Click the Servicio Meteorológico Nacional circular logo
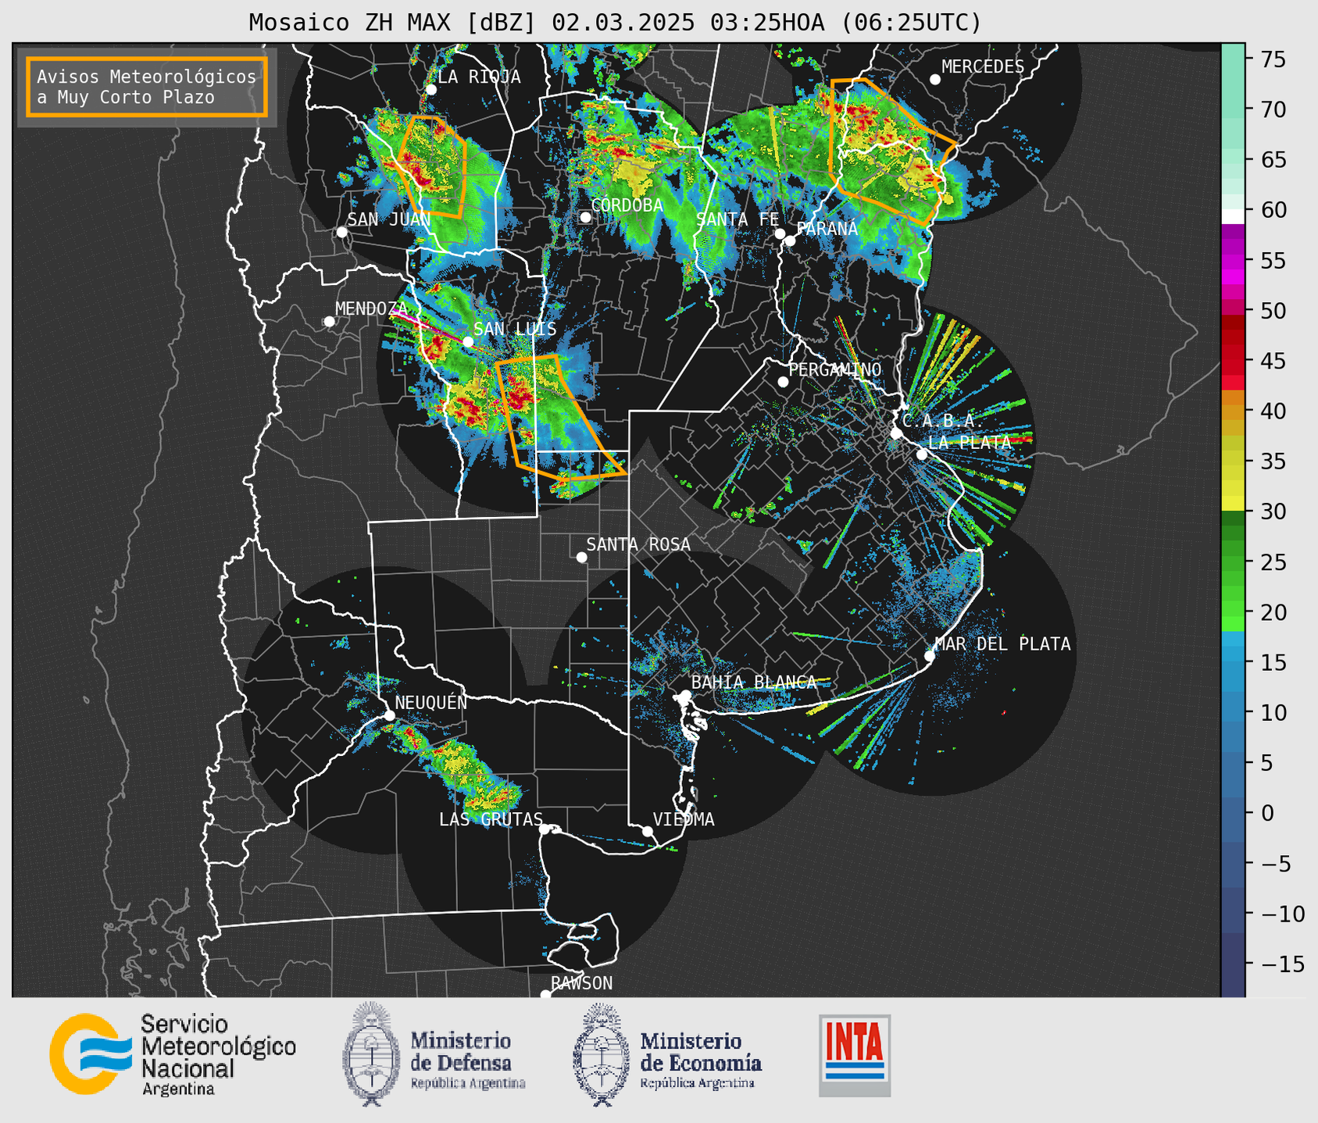The width and height of the screenshot is (1318, 1123). 90,1054
